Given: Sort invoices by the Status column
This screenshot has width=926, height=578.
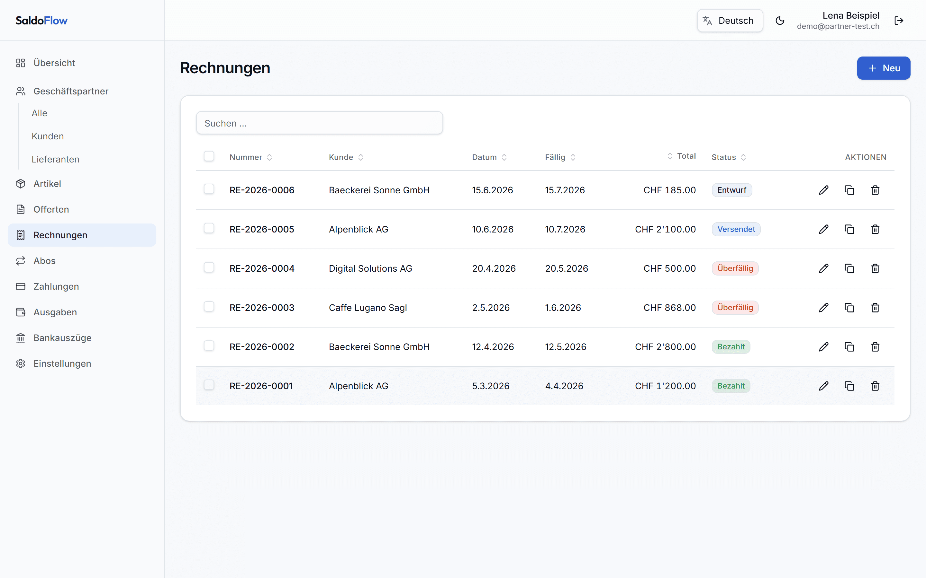Looking at the screenshot, I should click(x=729, y=157).
